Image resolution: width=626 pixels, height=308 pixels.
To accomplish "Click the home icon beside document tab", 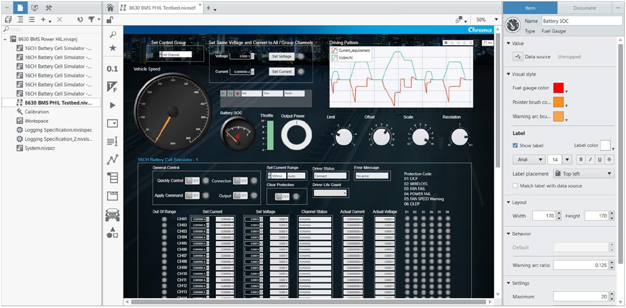I will [x=110, y=7].
